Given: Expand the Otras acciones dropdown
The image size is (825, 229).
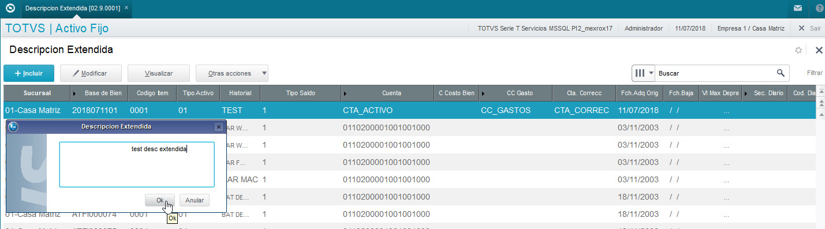Looking at the screenshot, I should pos(264,73).
